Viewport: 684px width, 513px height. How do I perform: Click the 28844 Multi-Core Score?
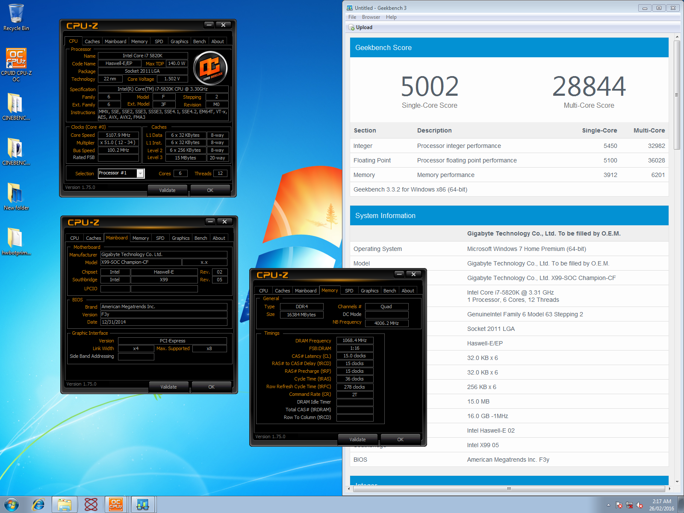pos(589,87)
